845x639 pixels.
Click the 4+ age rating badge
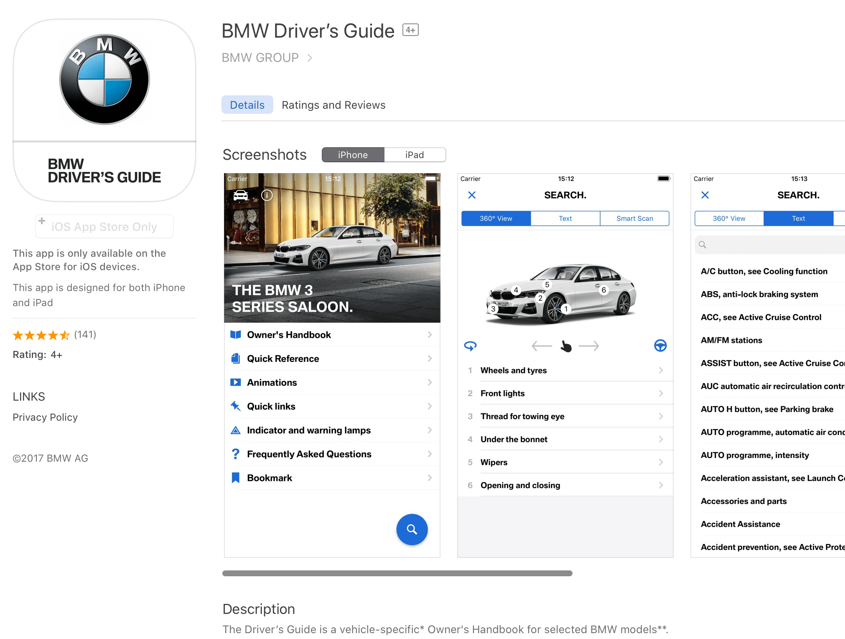[410, 30]
